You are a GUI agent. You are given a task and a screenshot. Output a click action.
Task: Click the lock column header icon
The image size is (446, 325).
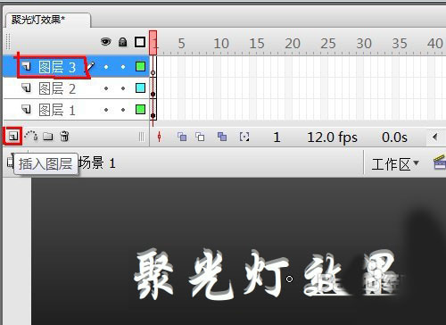click(x=122, y=42)
